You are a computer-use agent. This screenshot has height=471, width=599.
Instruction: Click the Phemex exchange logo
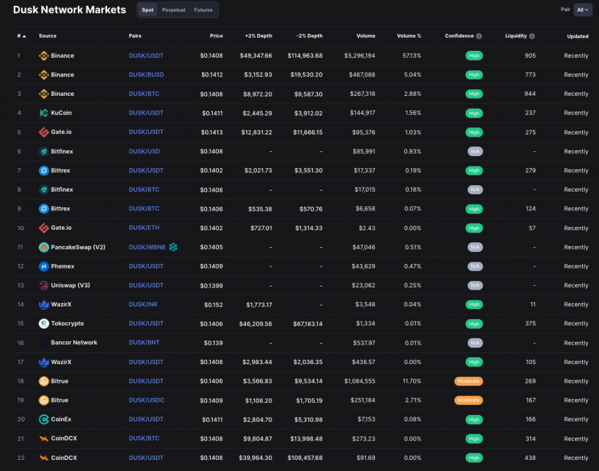[43, 266]
